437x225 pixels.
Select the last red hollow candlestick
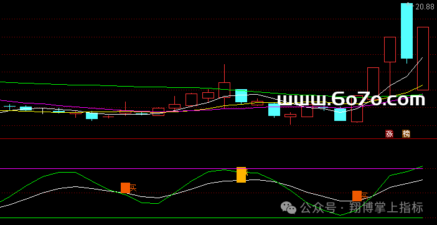423,59
